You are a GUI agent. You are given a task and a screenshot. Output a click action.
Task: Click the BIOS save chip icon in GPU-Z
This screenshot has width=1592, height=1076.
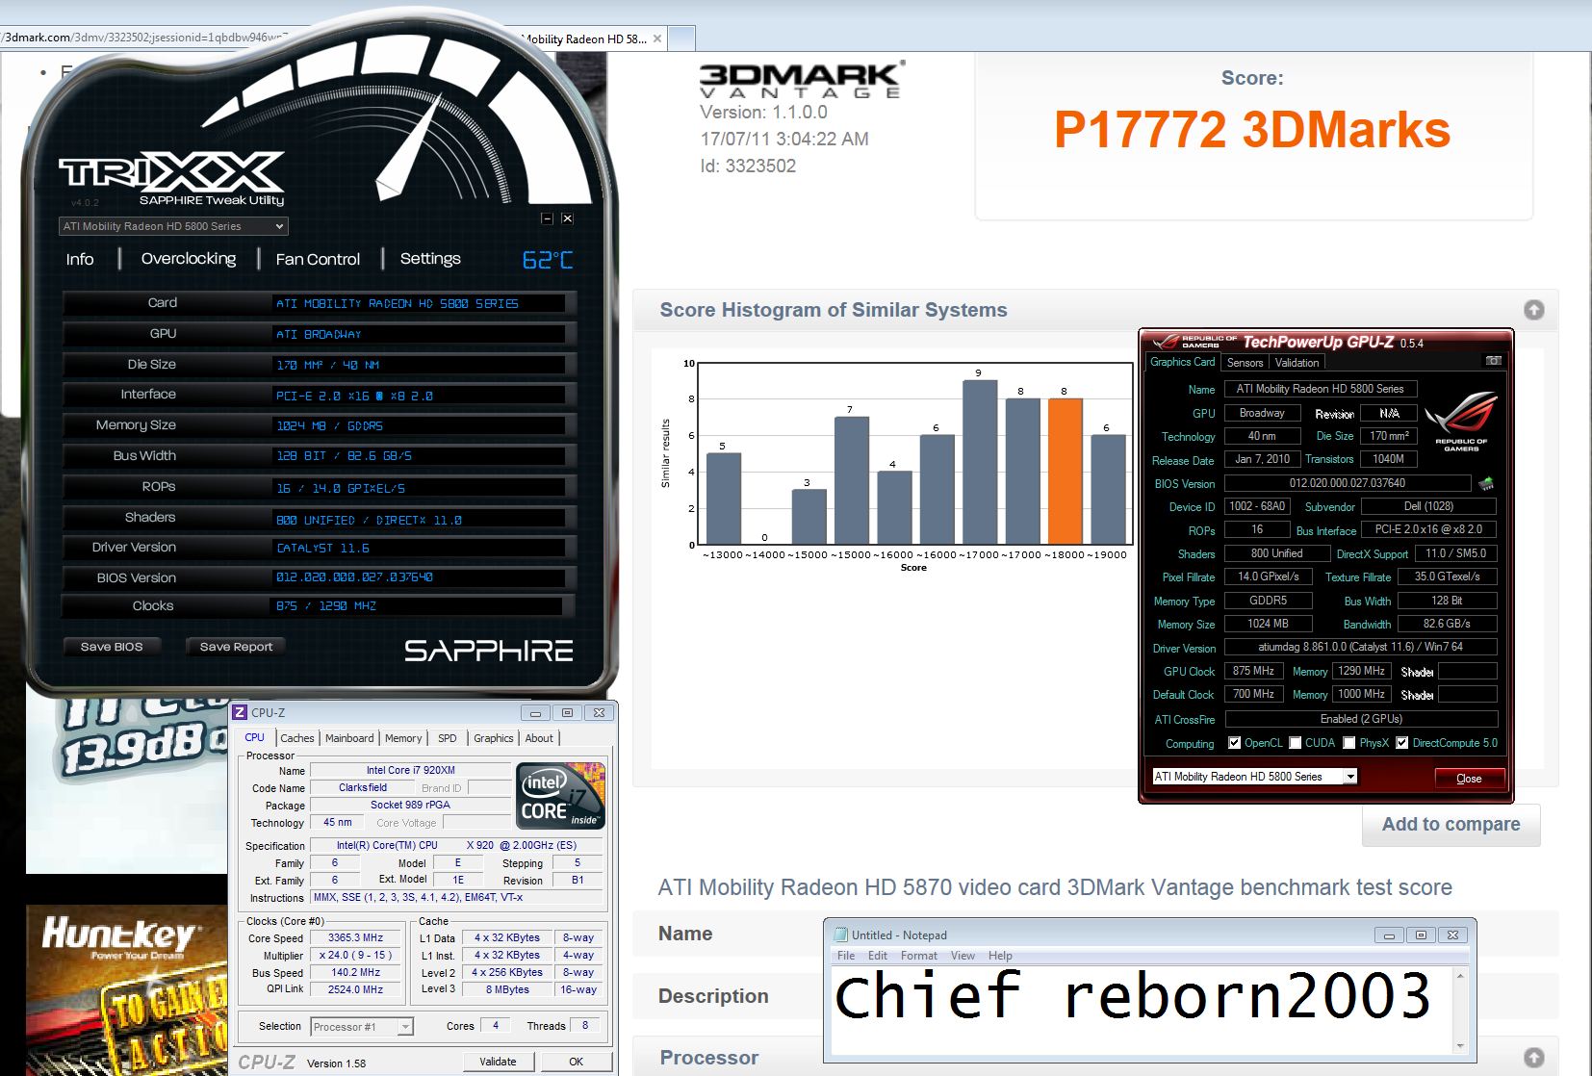click(1486, 483)
